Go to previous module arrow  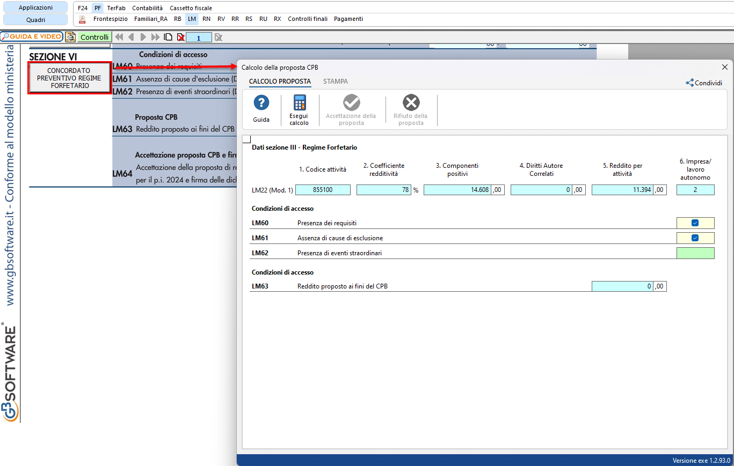(x=131, y=37)
